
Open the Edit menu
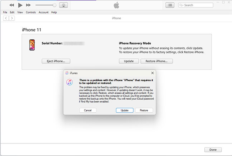(x=12, y=12)
